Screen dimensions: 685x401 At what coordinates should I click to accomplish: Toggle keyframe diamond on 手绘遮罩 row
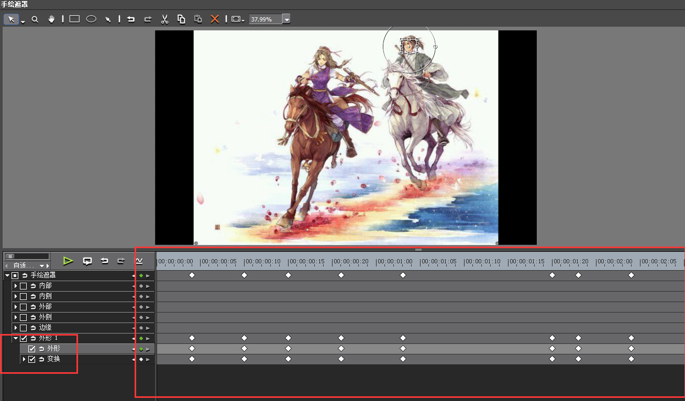(141, 275)
